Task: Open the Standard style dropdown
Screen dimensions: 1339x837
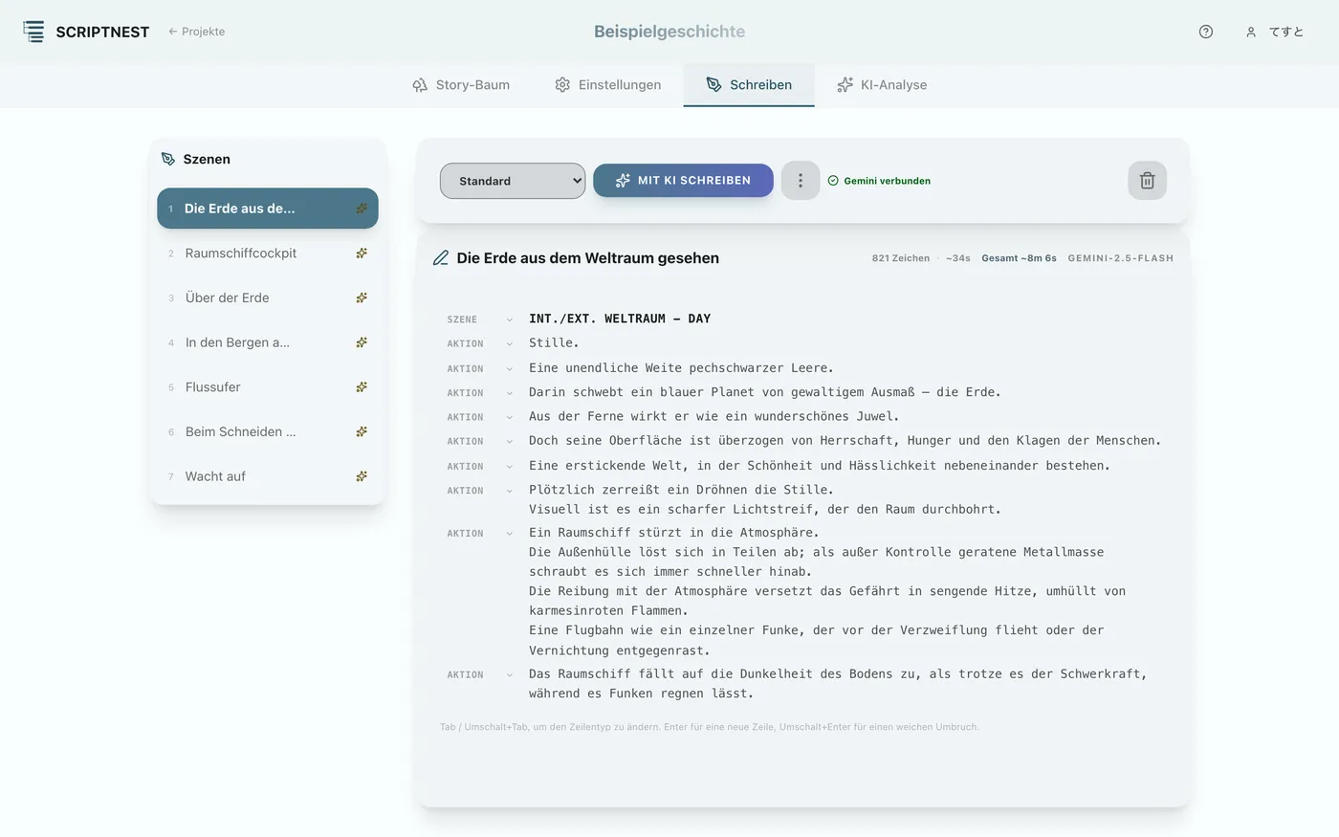Action: (513, 181)
